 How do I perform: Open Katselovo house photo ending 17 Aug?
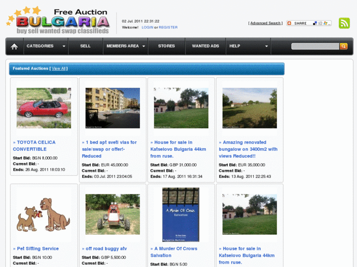coord(181,108)
